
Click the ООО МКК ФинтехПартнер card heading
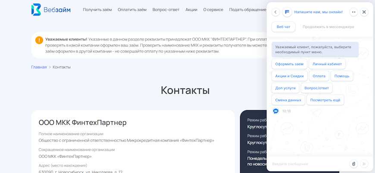coord(82,123)
